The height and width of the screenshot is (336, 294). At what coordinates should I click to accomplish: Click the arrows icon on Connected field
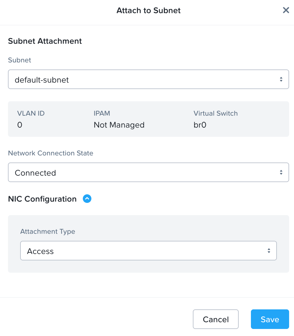tap(281, 173)
